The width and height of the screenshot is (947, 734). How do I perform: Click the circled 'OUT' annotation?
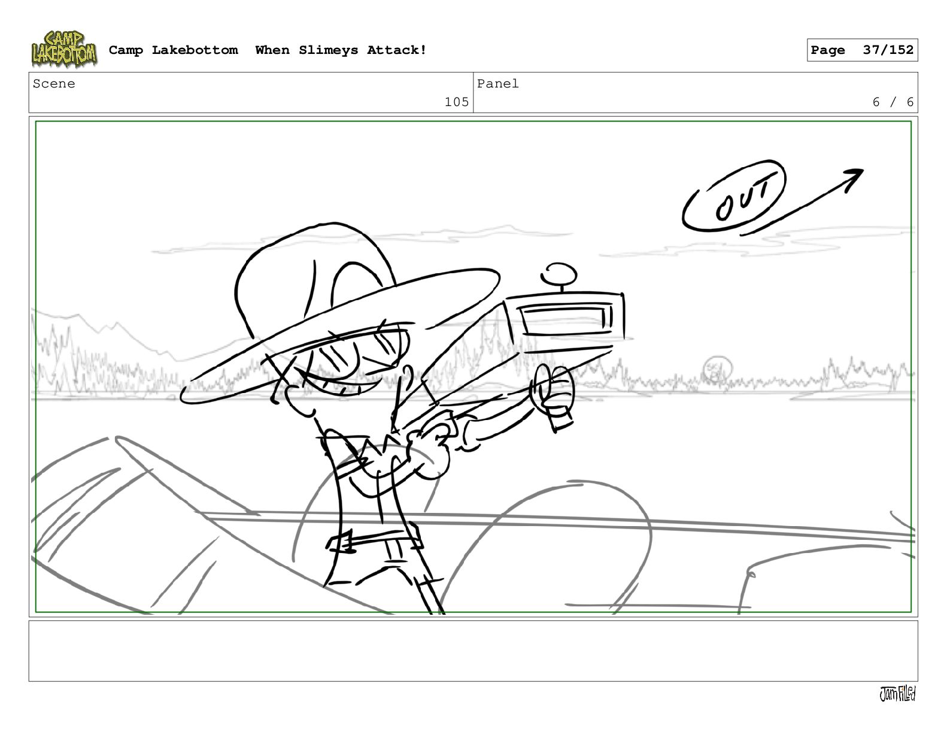(x=734, y=196)
